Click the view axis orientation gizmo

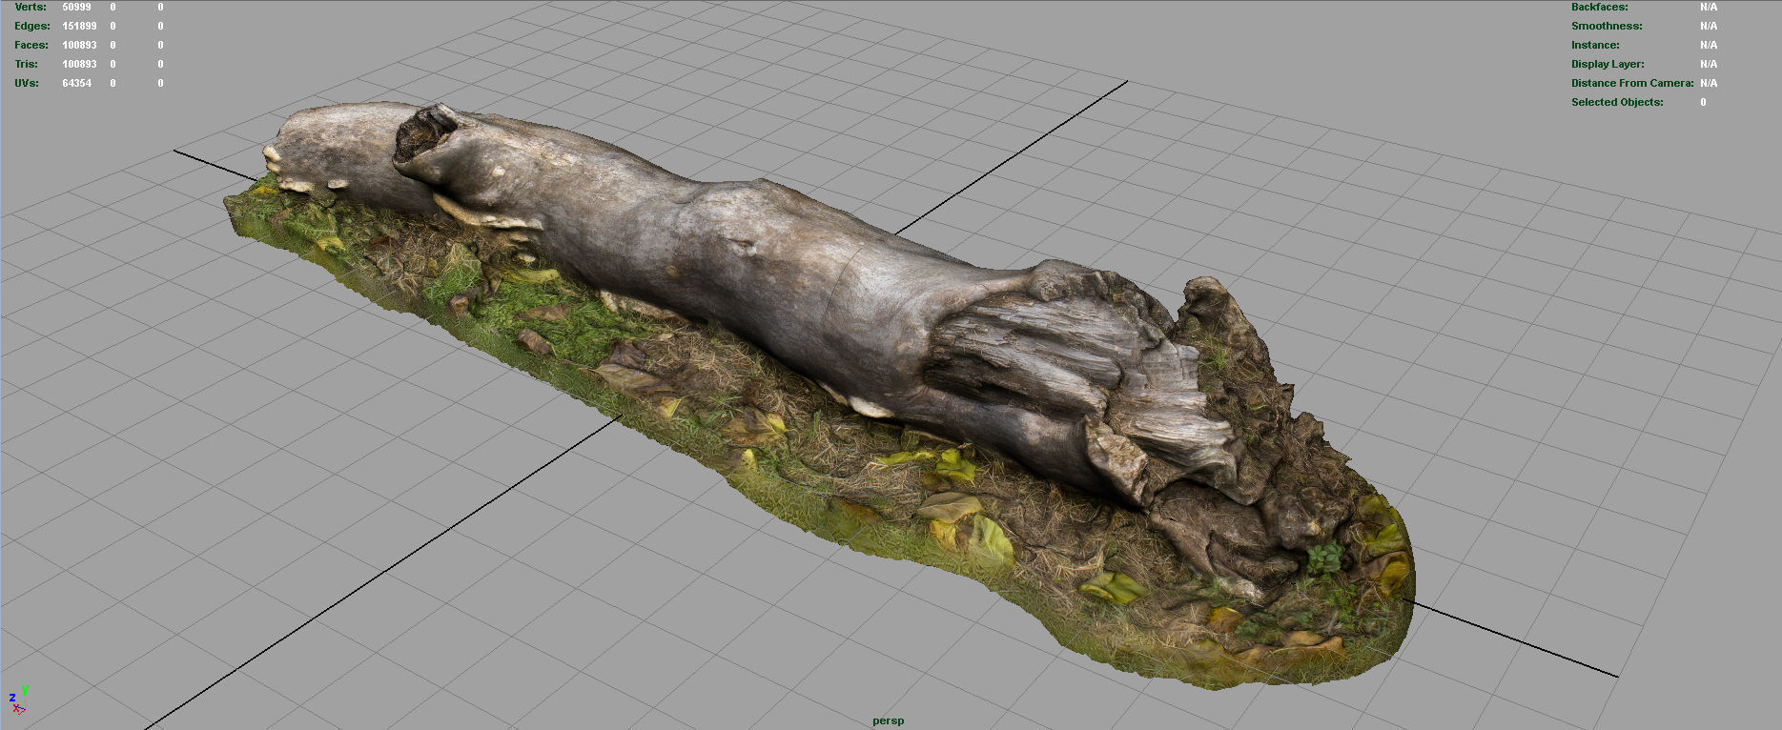(18, 700)
